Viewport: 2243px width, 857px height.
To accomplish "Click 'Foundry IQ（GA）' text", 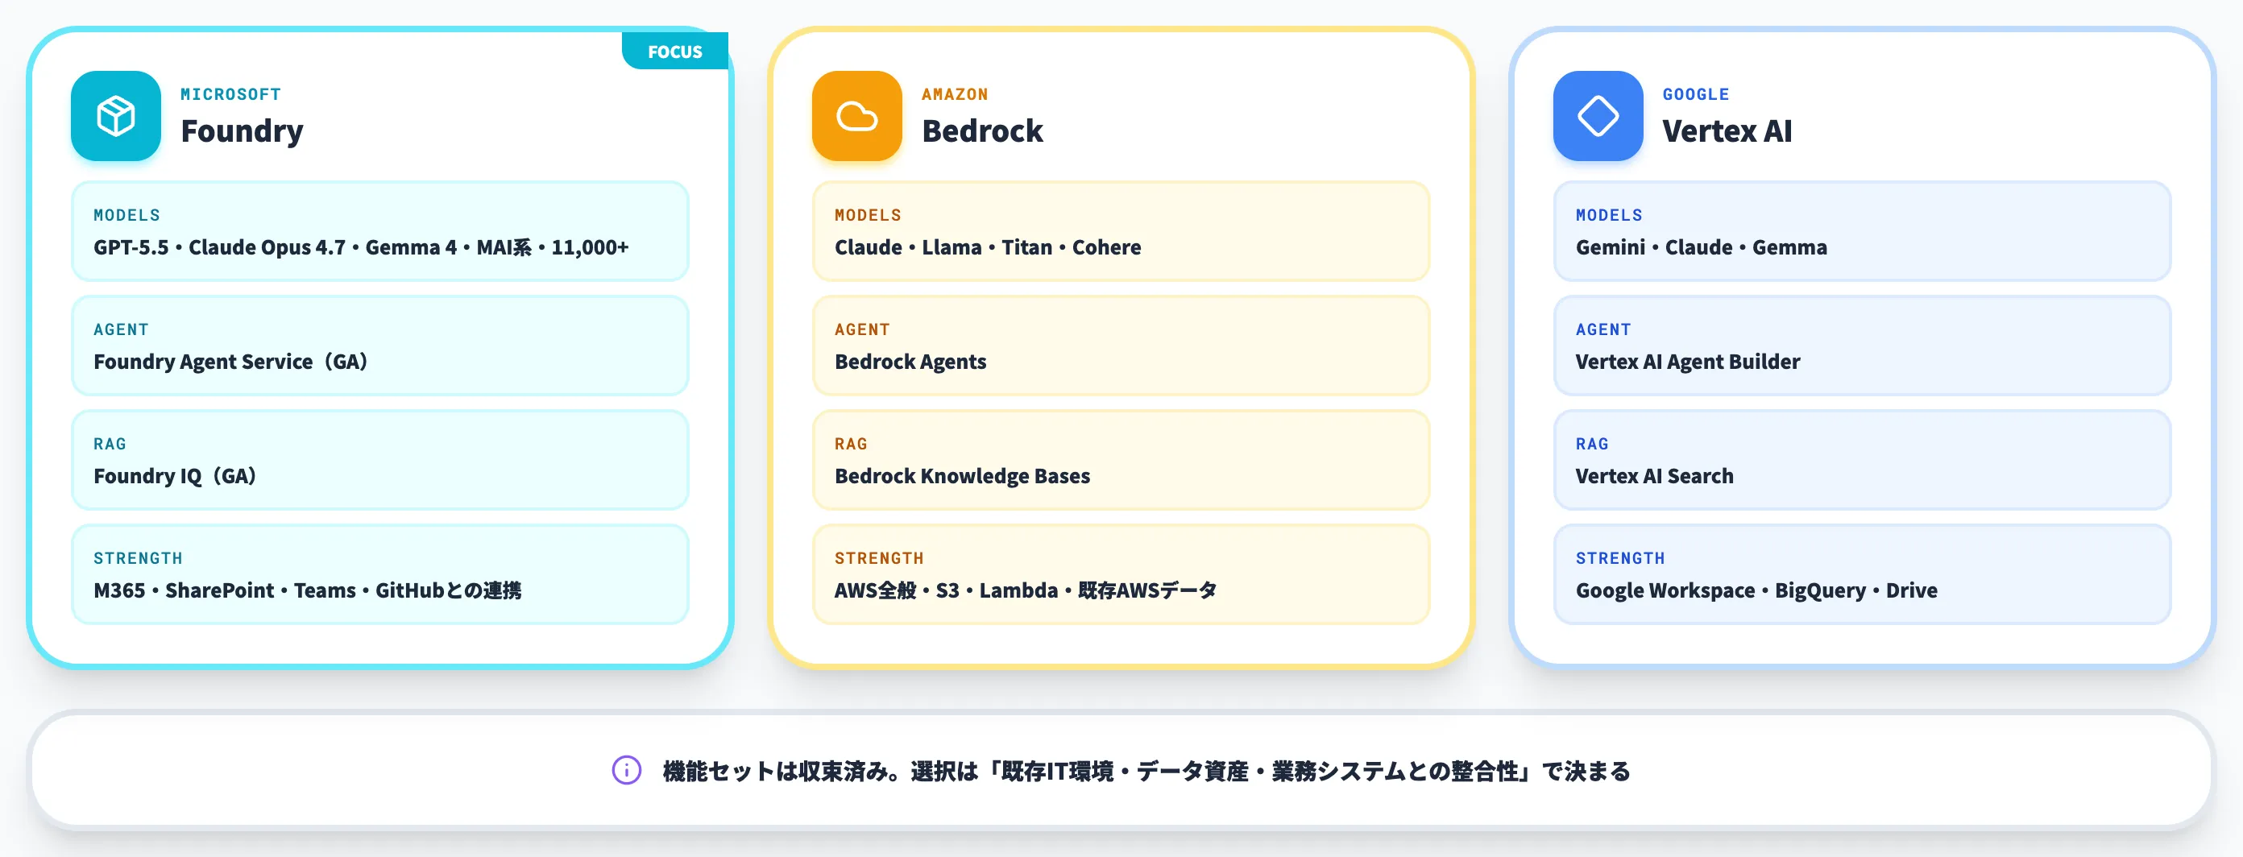I will point(175,477).
